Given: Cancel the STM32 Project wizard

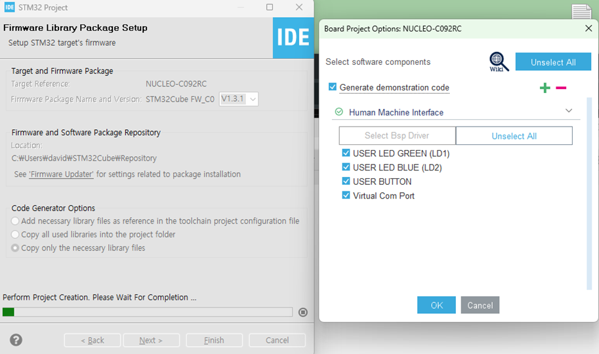Looking at the screenshot, I should tap(278, 340).
